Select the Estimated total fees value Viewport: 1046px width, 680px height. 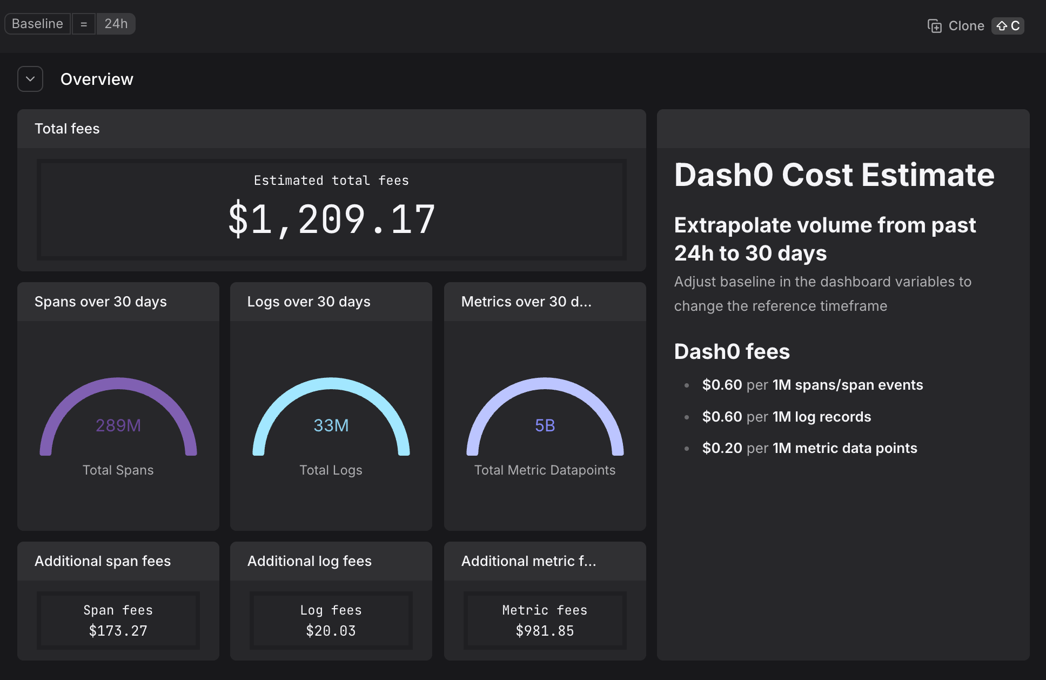tap(331, 219)
